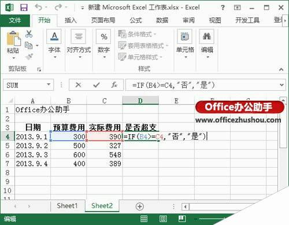
Task: Click the Copy icon
Action: point(28,46)
